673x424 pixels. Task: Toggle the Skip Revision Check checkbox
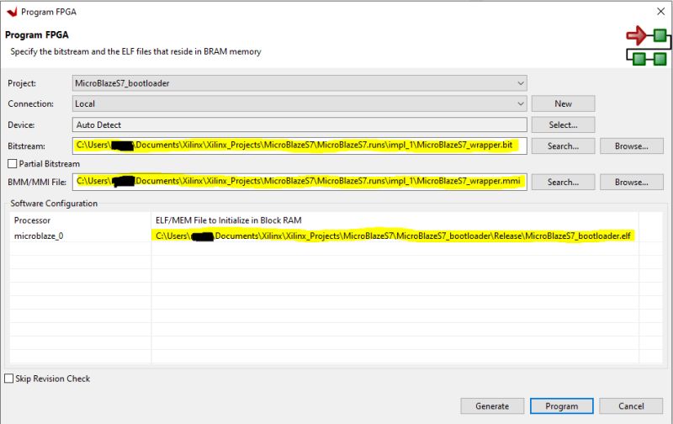9,378
